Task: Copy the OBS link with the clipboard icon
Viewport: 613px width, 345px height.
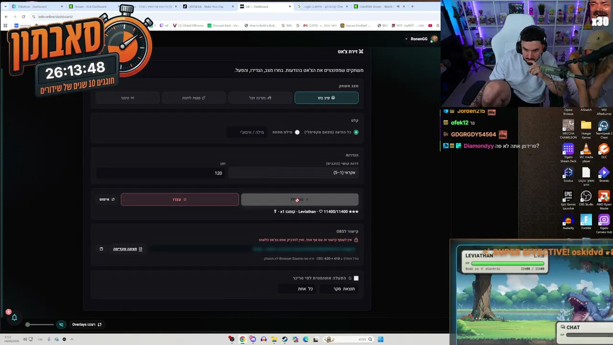Action: pyautogui.click(x=101, y=249)
